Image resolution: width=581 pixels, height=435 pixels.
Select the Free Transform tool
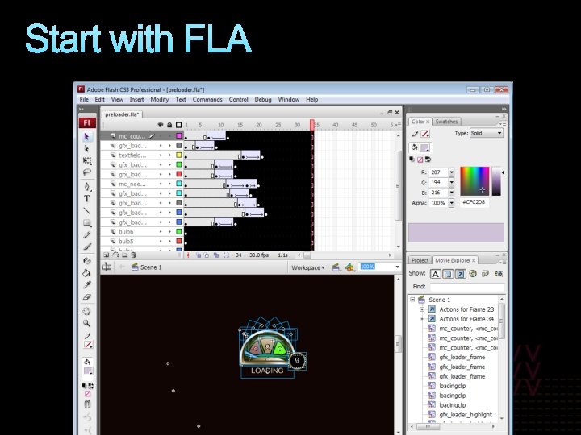pos(86,160)
